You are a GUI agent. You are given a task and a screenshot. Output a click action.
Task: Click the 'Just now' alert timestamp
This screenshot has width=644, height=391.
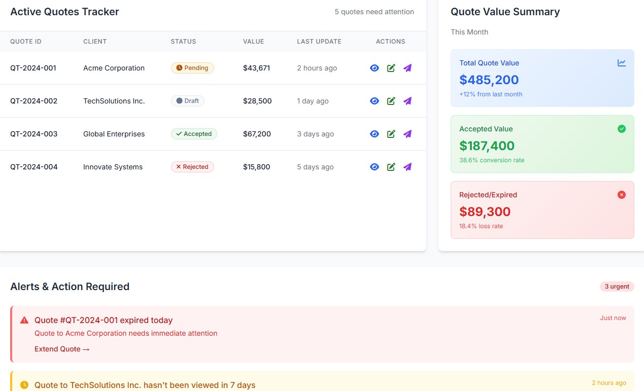tap(613, 318)
